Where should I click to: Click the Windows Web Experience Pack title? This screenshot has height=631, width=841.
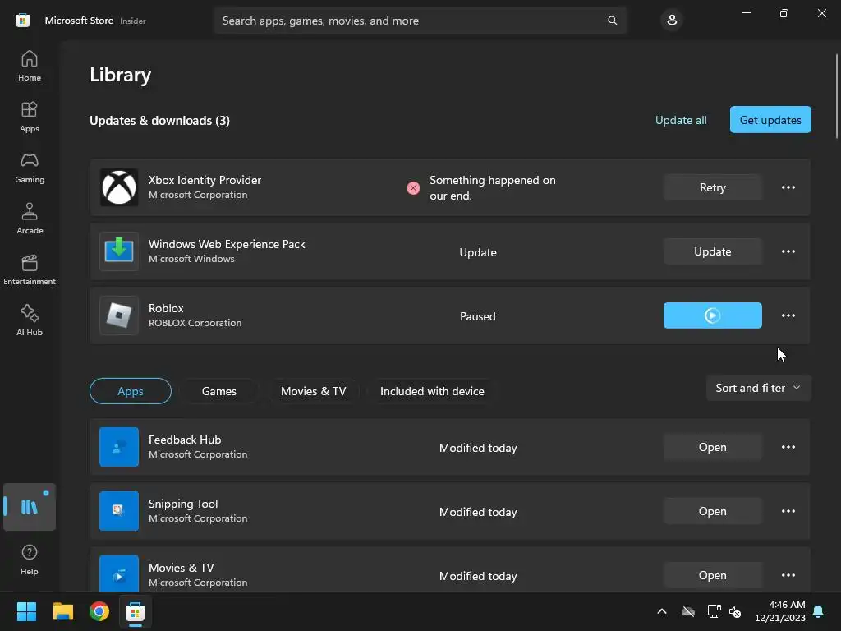pos(227,244)
